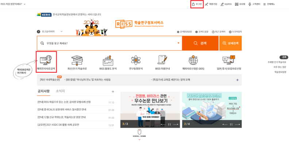Click the search field '무엇을 찾고 계세요?'
Image resolution: width=289 pixels, height=142 pixels.
(x=109, y=43)
